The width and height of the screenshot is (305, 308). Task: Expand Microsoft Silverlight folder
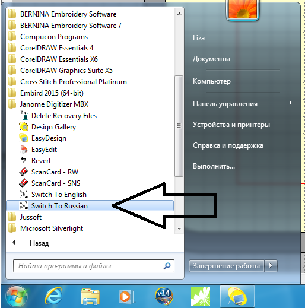(x=46, y=228)
